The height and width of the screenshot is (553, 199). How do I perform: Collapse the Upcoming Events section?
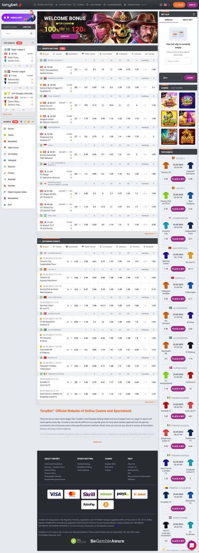click(40, 241)
